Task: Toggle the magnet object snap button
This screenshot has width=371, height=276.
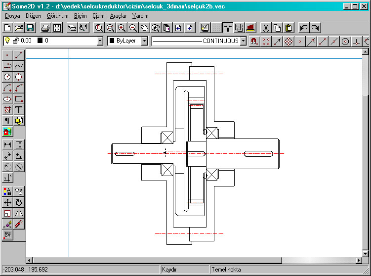Action: click(254, 41)
